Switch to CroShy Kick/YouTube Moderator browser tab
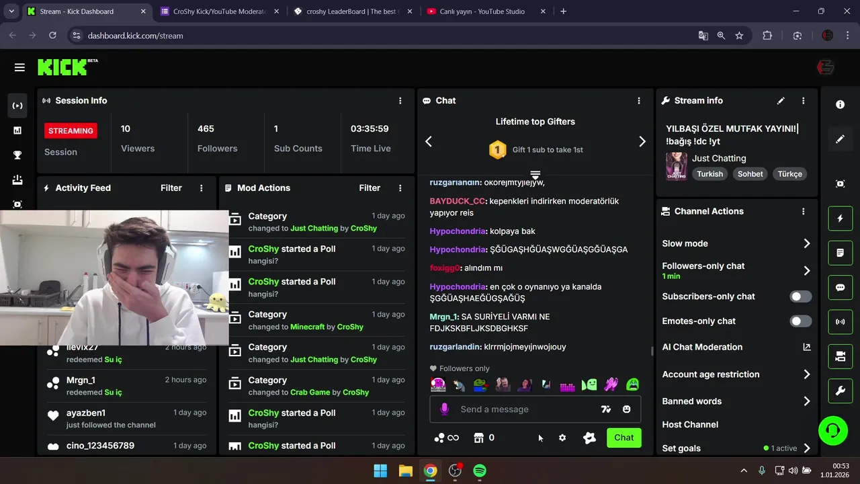Image resolution: width=860 pixels, height=484 pixels. (218, 11)
